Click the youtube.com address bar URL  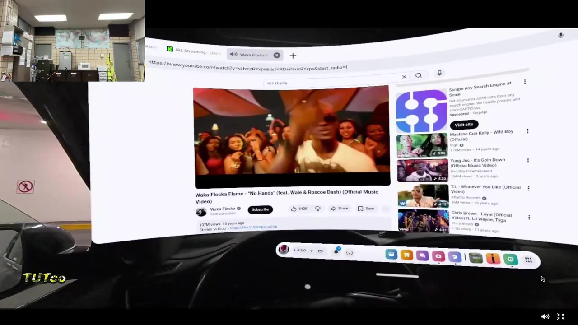247,65
